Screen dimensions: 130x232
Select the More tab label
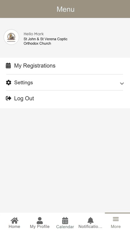(116, 226)
